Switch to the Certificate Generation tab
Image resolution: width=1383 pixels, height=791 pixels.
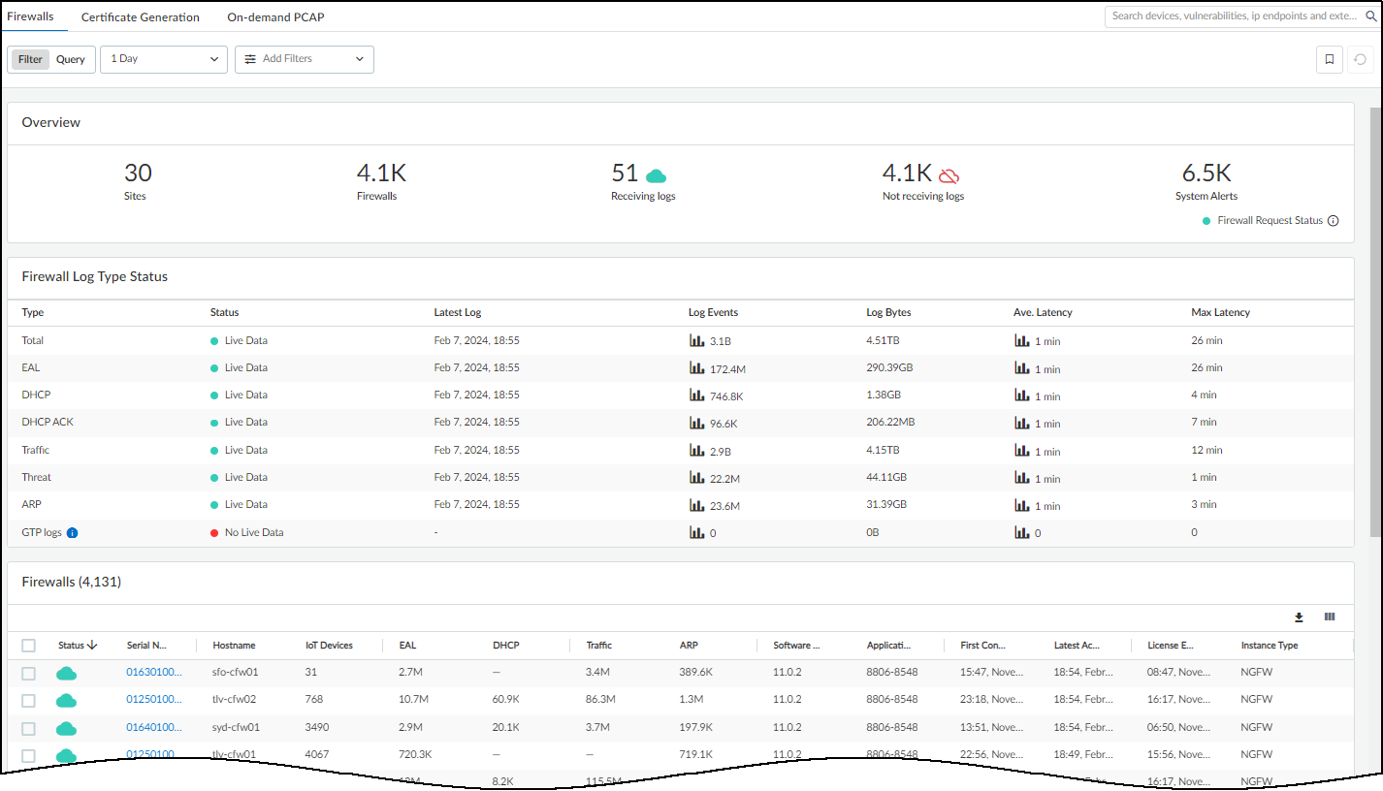click(x=141, y=17)
